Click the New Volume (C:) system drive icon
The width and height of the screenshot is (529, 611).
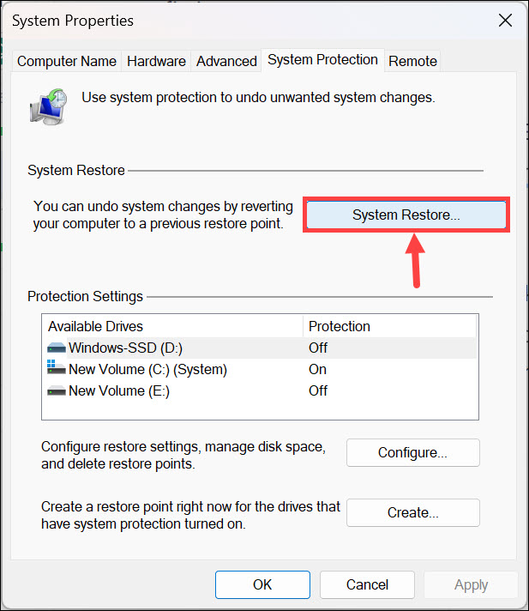tap(57, 369)
